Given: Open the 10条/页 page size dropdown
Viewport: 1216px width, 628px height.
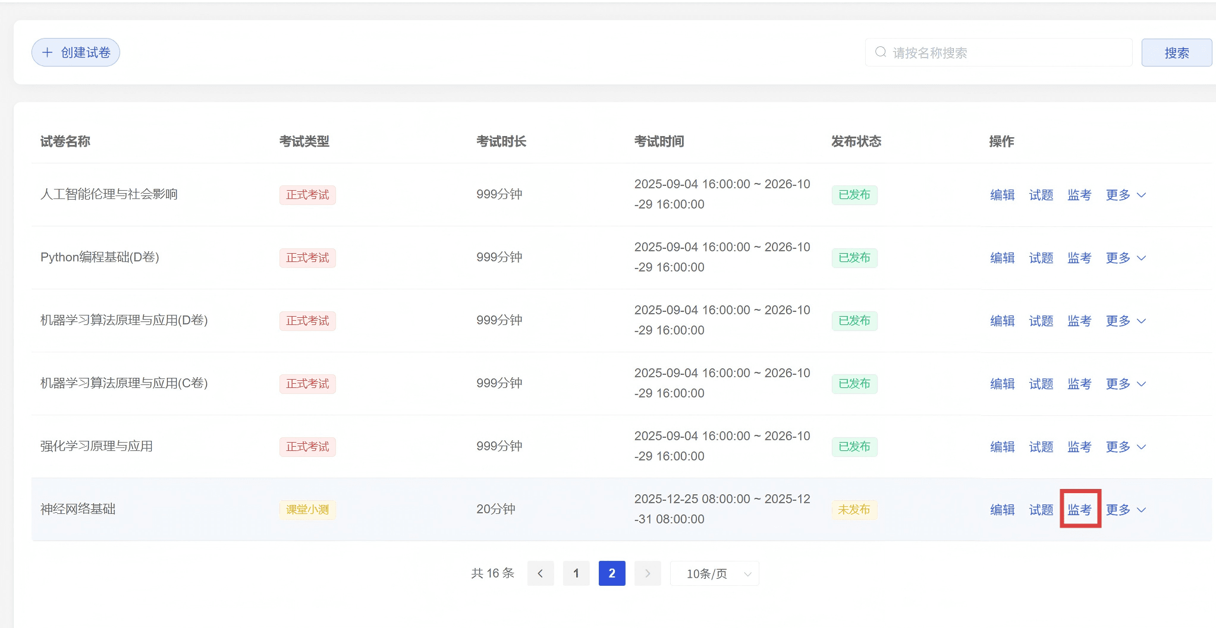Looking at the screenshot, I should pos(714,573).
